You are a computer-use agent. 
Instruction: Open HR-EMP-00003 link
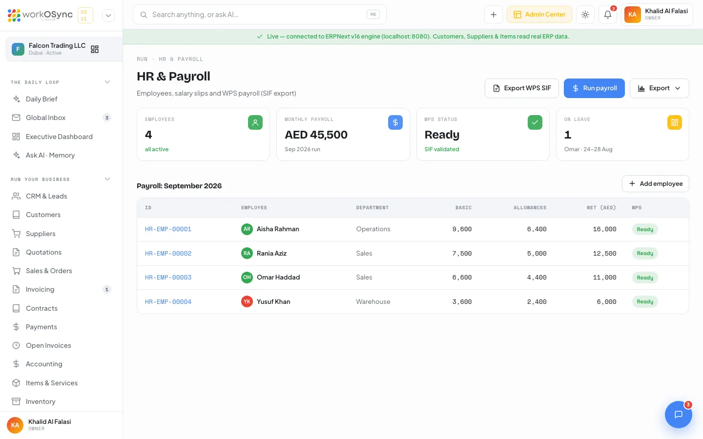(x=168, y=278)
